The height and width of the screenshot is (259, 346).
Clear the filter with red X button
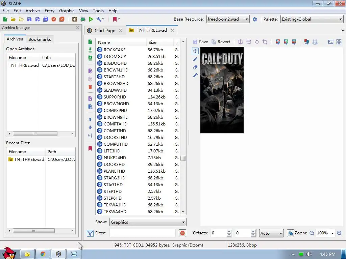point(182,233)
